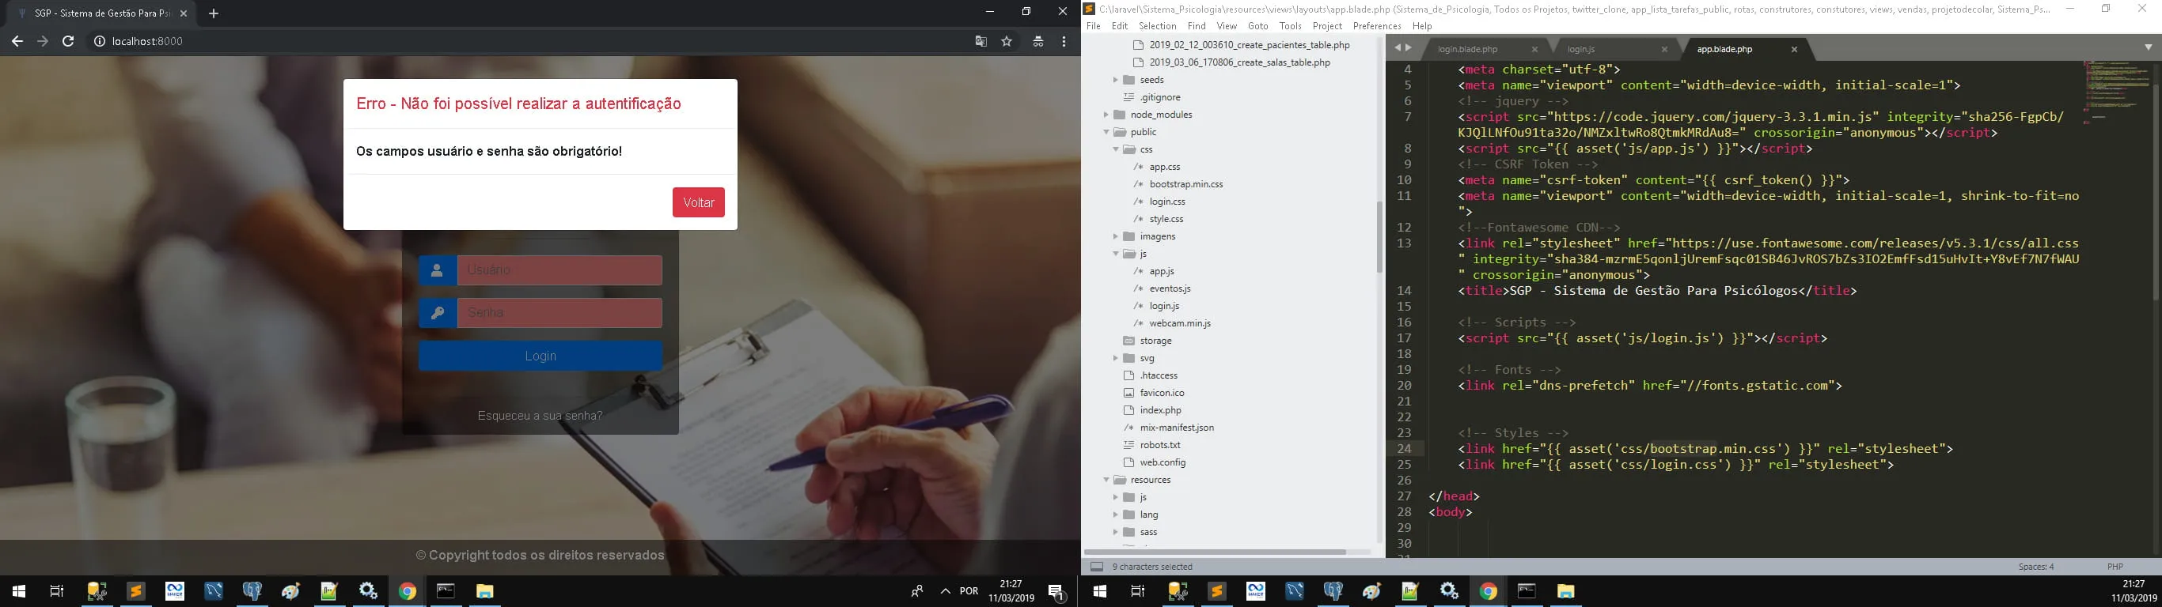Viewport: 2162px width, 607px height.
Task: Open the Selection menu
Action: [x=1158, y=26]
